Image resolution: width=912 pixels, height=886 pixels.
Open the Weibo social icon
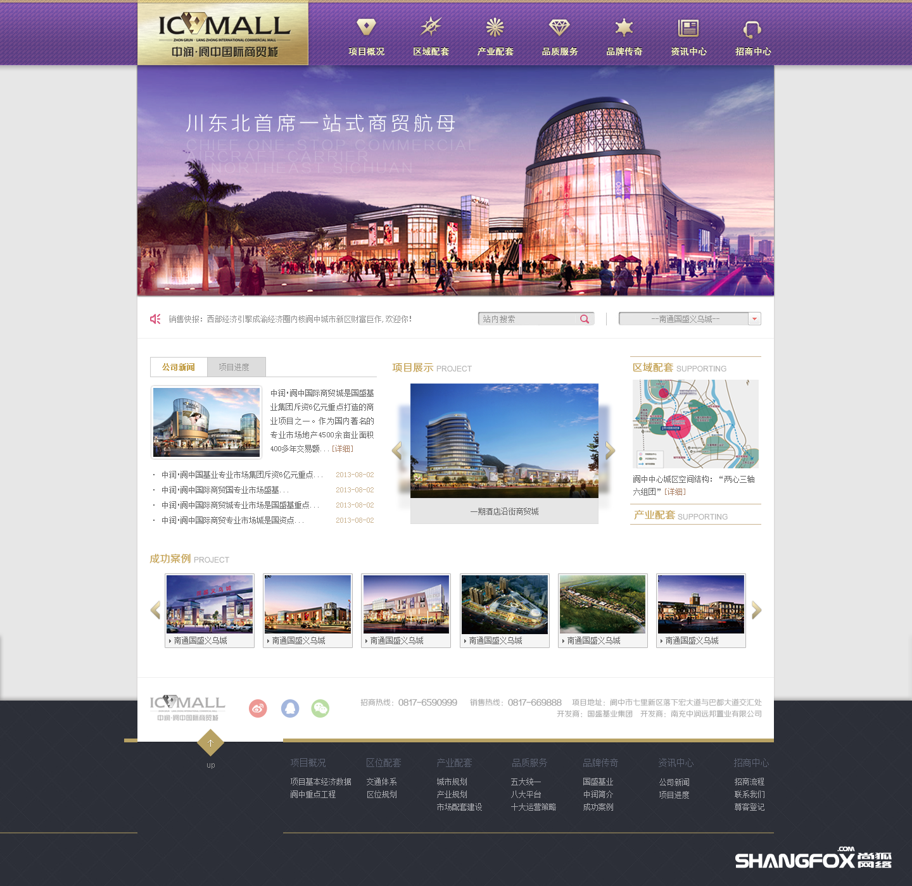coord(258,708)
